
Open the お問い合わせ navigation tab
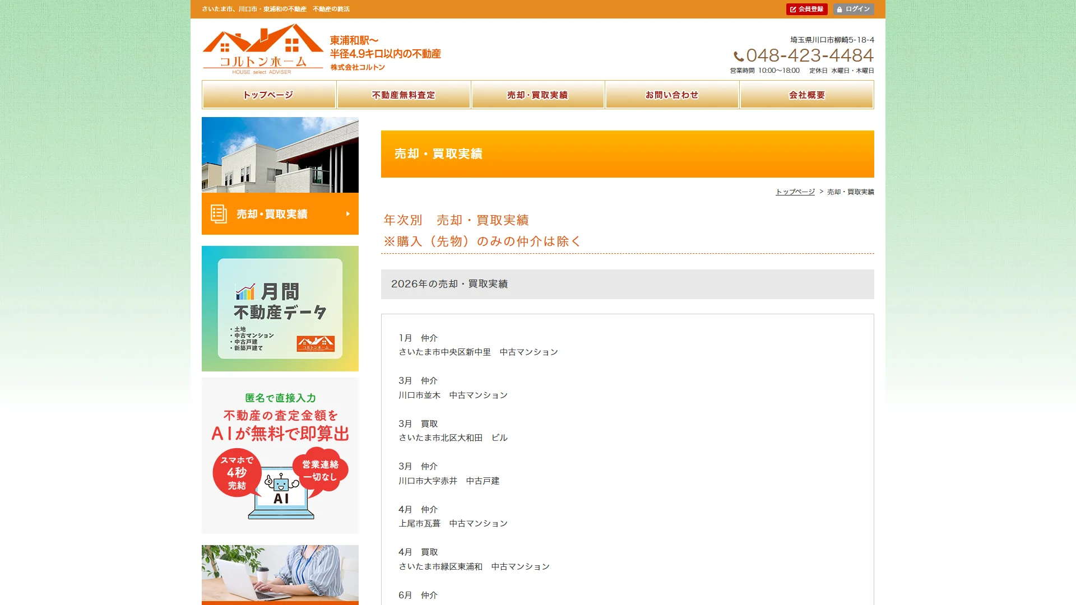tap(672, 95)
